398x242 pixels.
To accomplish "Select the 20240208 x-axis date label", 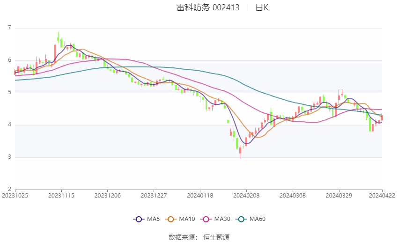I will 246,196.
